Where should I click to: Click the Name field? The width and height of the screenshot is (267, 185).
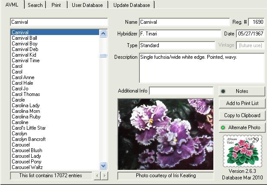184,22
